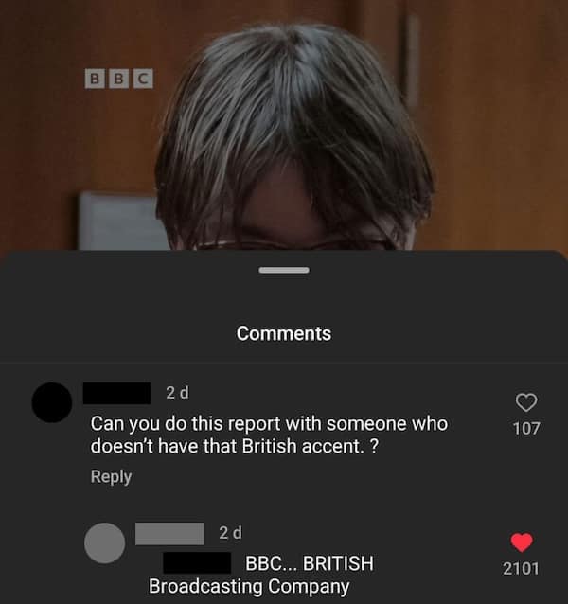The width and height of the screenshot is (568, 604).
Task: Tap the Comments panel heading
Action: (x=284, y=333)
